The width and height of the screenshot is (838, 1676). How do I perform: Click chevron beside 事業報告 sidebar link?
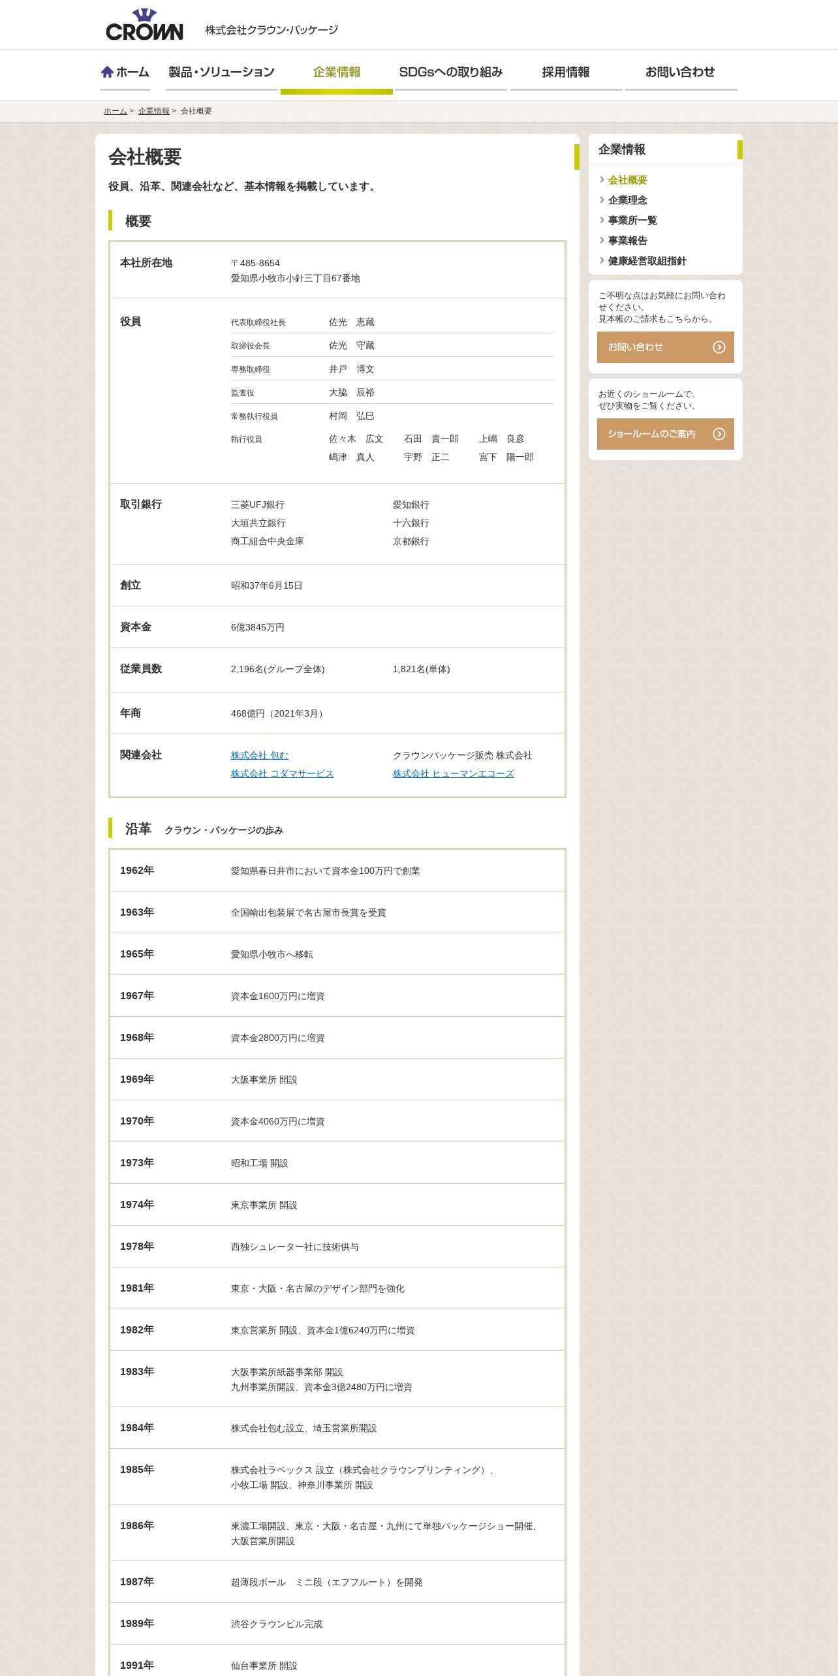[x=602, y=240]
